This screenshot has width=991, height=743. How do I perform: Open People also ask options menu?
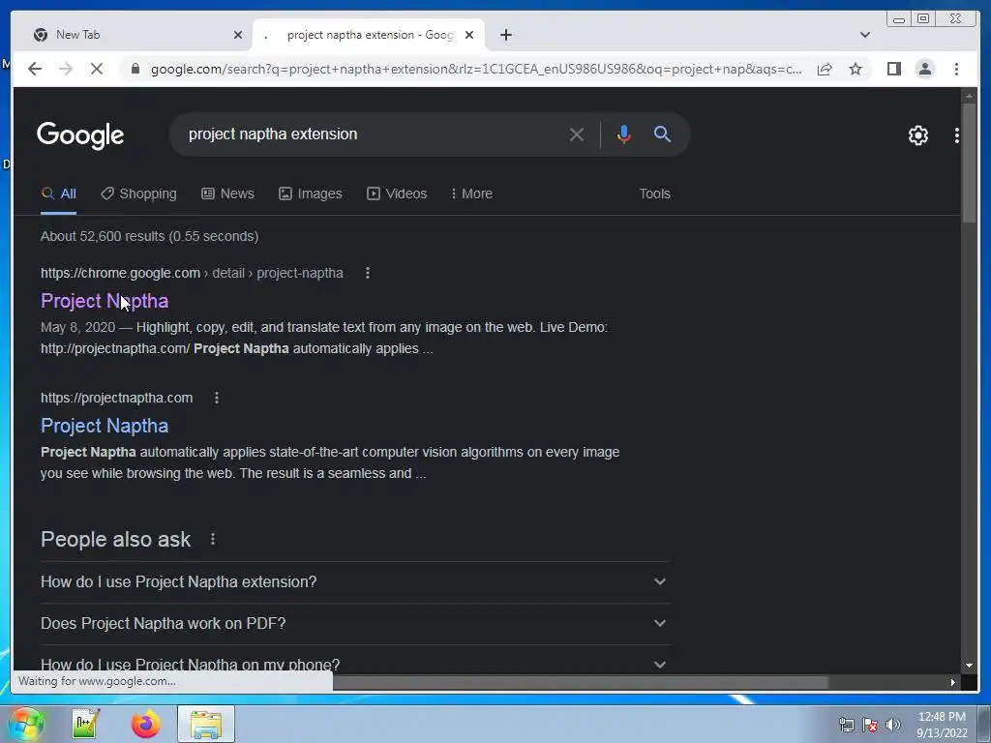[x=212, y=540]
